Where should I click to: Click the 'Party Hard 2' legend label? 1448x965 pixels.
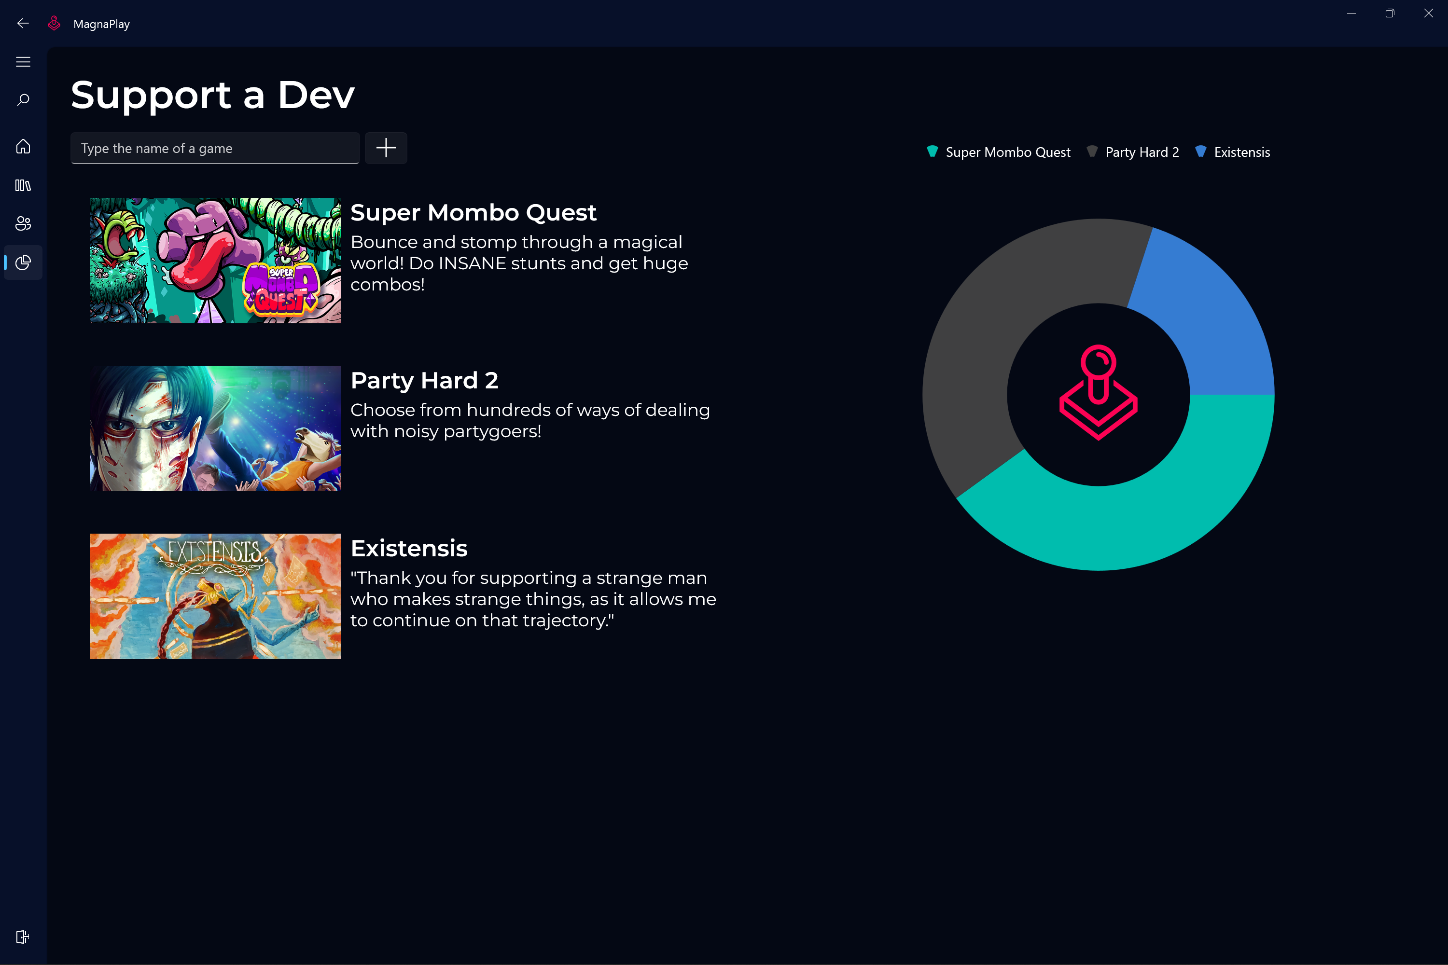click(1142, 152)
